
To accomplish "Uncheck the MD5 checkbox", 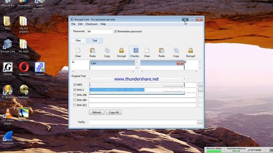I will 75,85.
